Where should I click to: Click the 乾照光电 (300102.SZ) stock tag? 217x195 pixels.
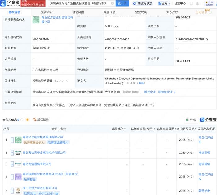41,193
